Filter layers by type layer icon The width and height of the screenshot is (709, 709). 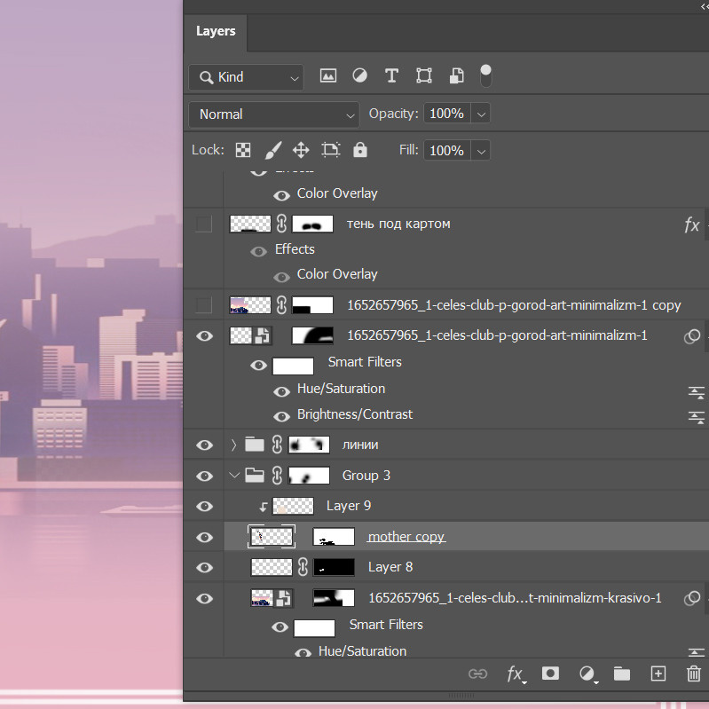[391, 76]
